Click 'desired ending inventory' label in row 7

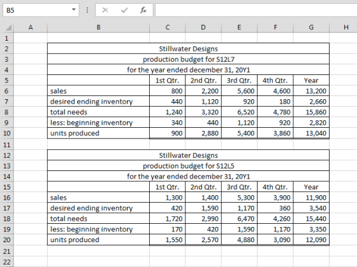click(x=91, y=102)
